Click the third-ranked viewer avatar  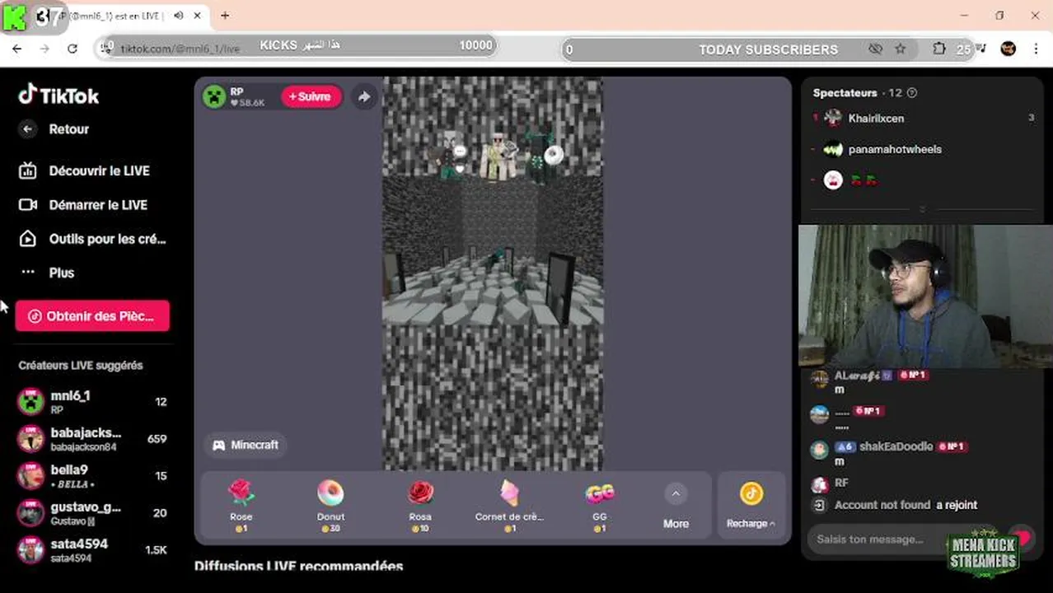click(833, 180)
